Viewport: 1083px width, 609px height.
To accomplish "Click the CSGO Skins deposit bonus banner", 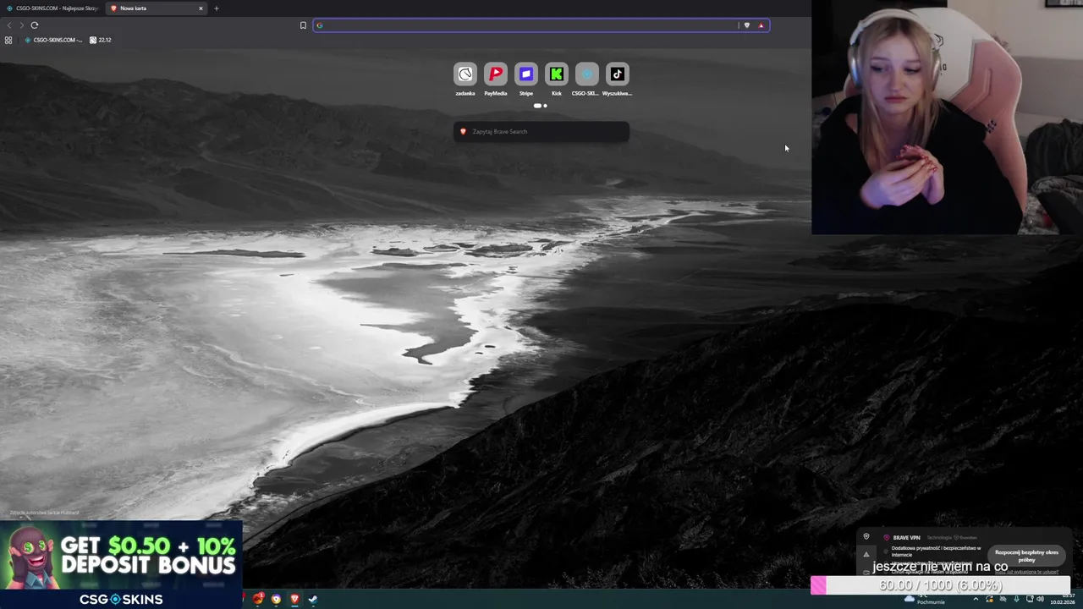I will 121,565.
